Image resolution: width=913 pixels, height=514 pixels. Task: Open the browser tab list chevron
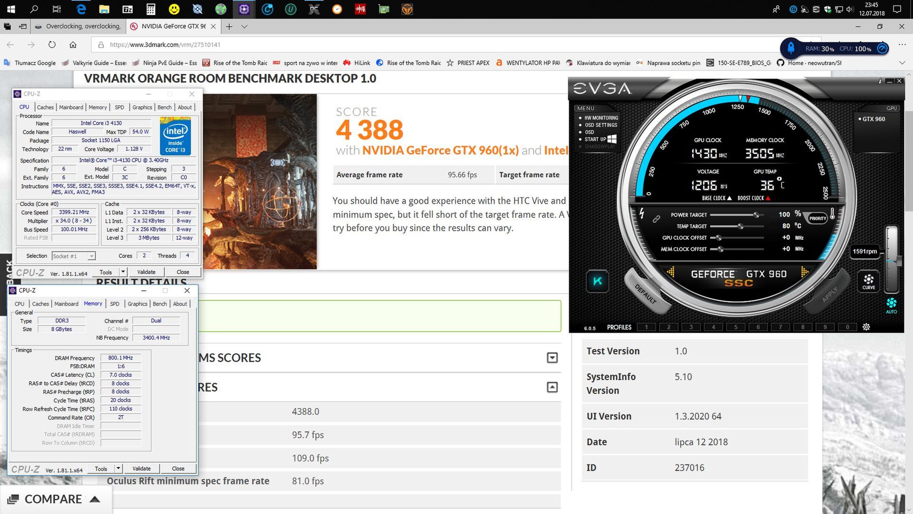(x=244, y=27)
